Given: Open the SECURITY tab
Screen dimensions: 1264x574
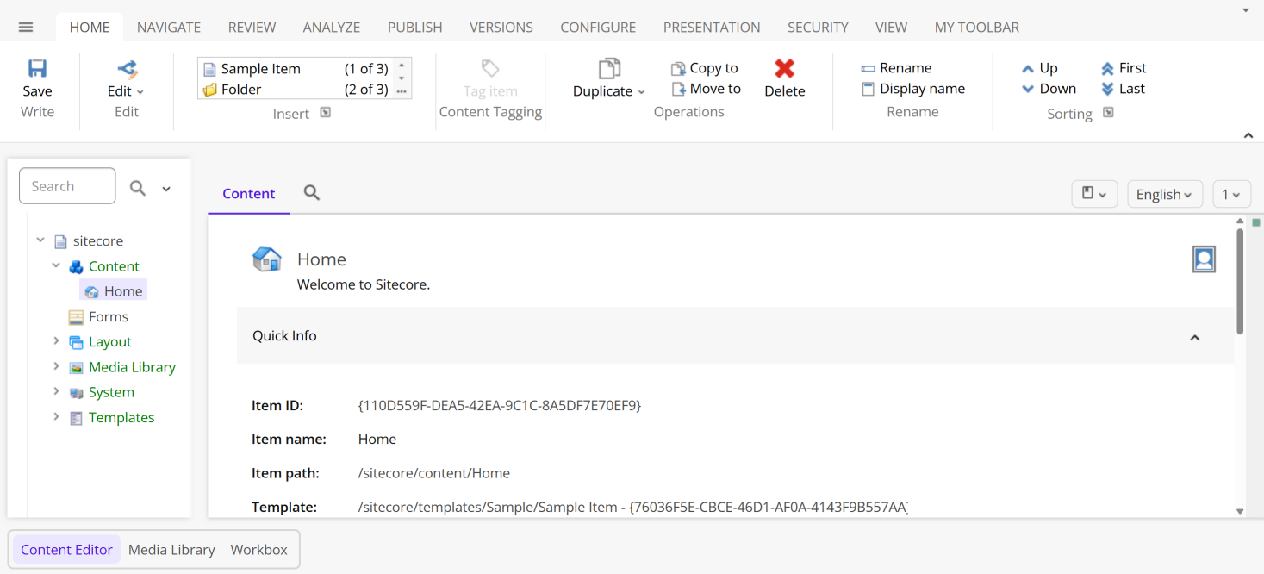Looking at the screenshot, I should click(x=818, y=28).
